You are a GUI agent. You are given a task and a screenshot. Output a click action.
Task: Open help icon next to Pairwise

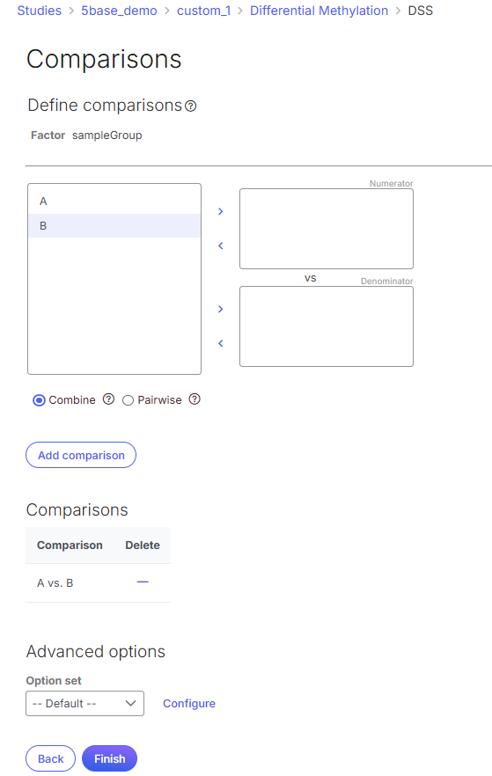click(195, 399)
